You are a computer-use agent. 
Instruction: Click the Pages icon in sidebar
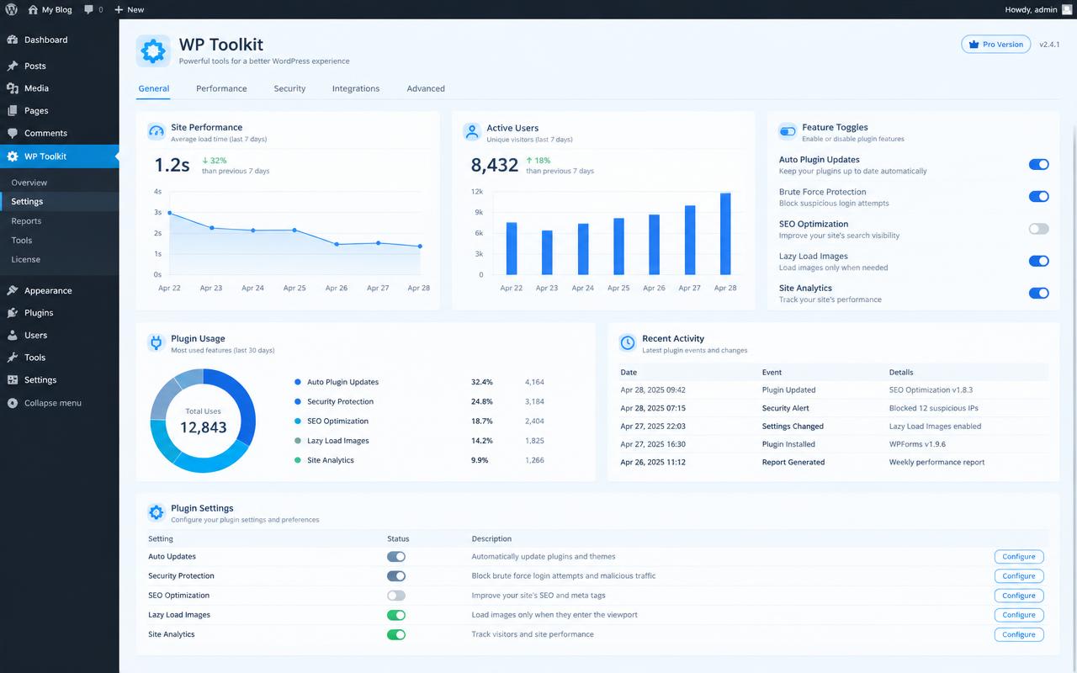pos(13,110)
